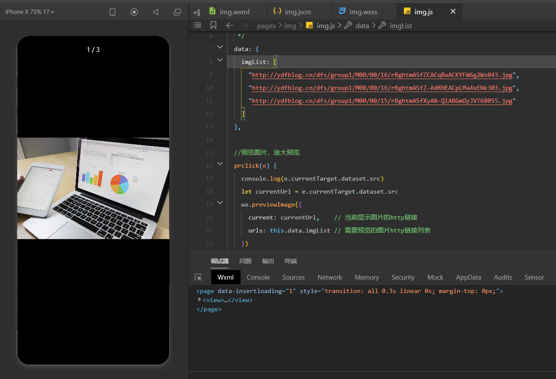Open the file list icon in editor toolbar
The height and width of the screenshot is (379, 556).
[197, 25]
